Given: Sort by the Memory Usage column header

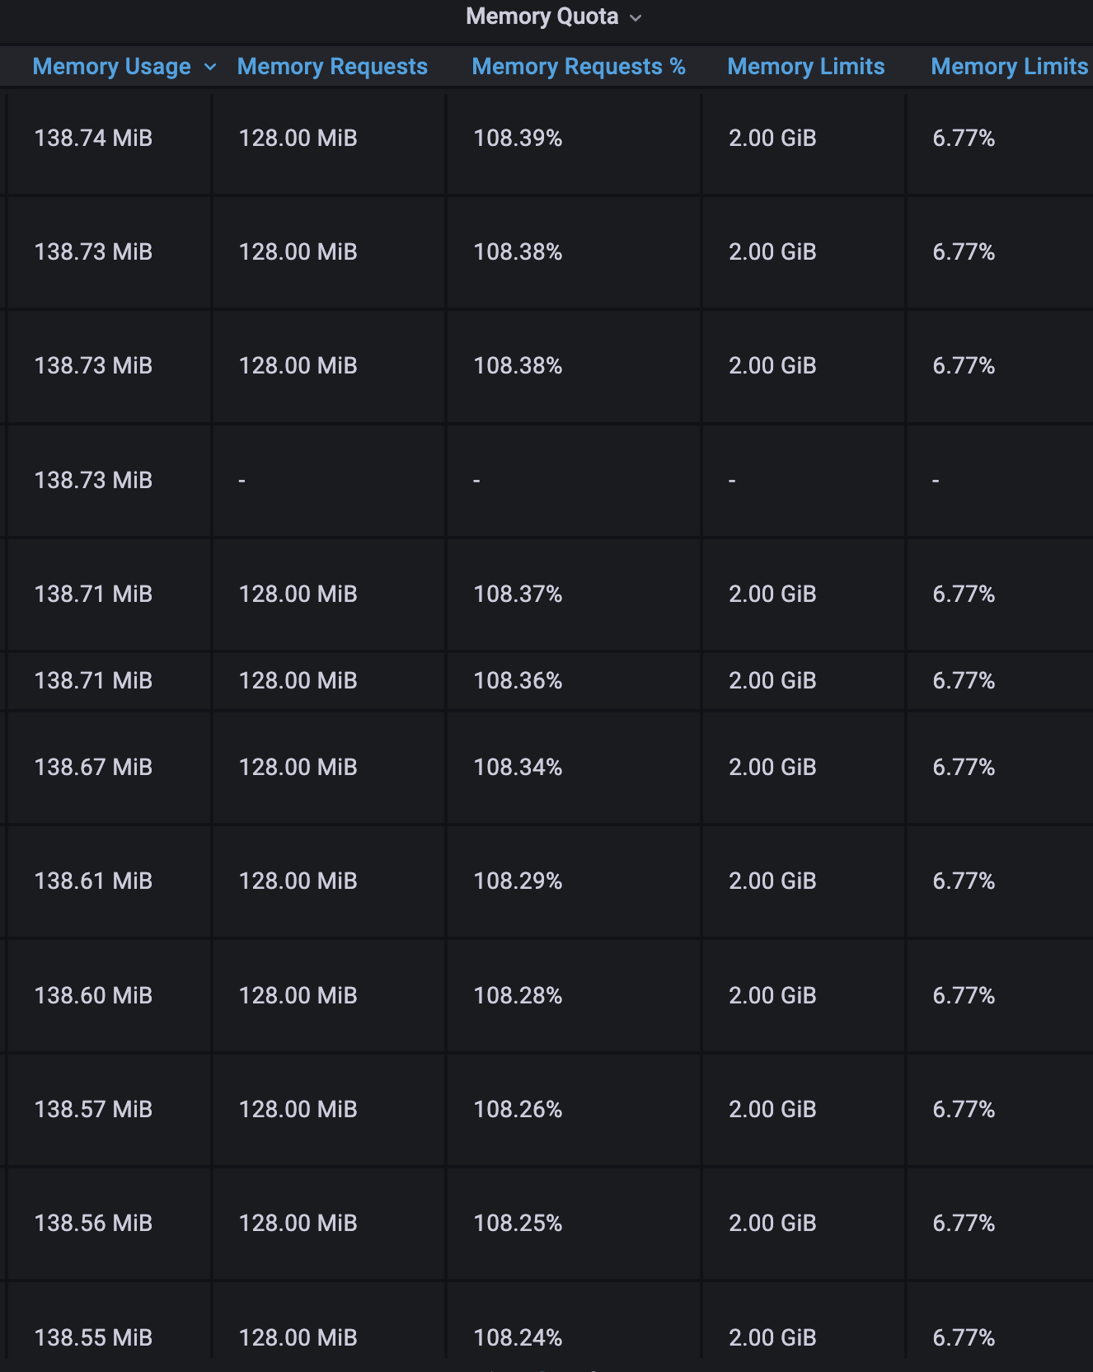Looking at the screenshot, I should click(x=111, y=67).
